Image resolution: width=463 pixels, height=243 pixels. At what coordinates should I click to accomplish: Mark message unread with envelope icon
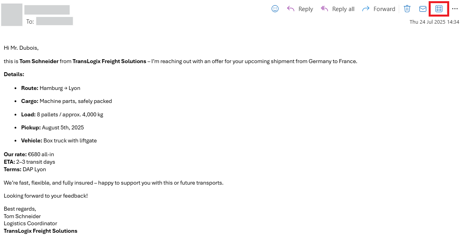[x=423, y=9]
